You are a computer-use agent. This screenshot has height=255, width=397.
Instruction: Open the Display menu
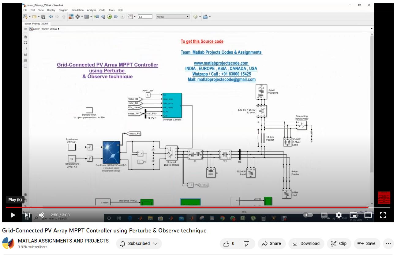point(51,10)
